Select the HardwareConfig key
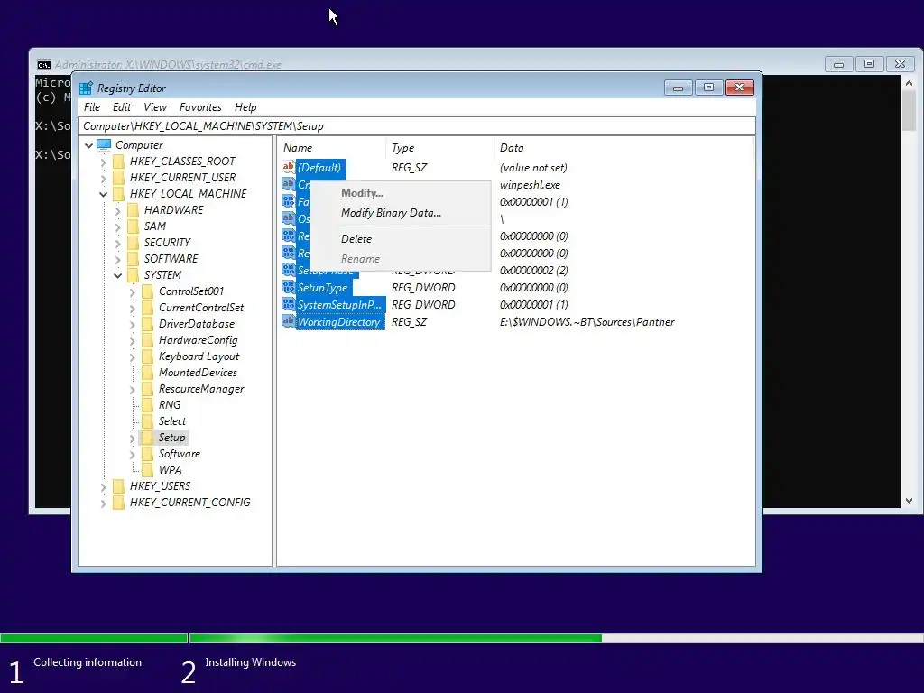Screen dimensions: 924x693 click(x=198, y=340)
